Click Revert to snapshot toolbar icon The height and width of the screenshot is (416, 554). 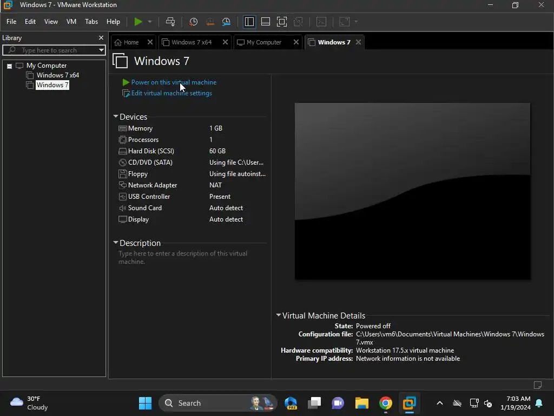(210, 22)
